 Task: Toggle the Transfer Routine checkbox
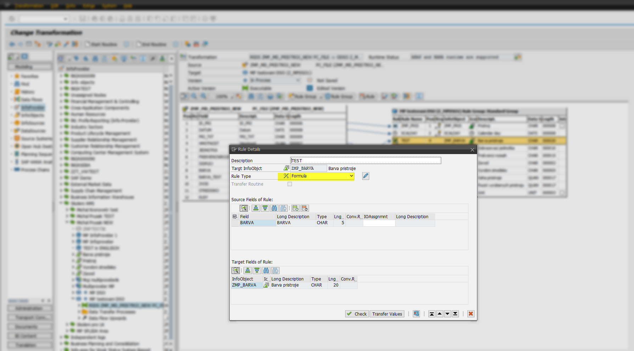290,184
